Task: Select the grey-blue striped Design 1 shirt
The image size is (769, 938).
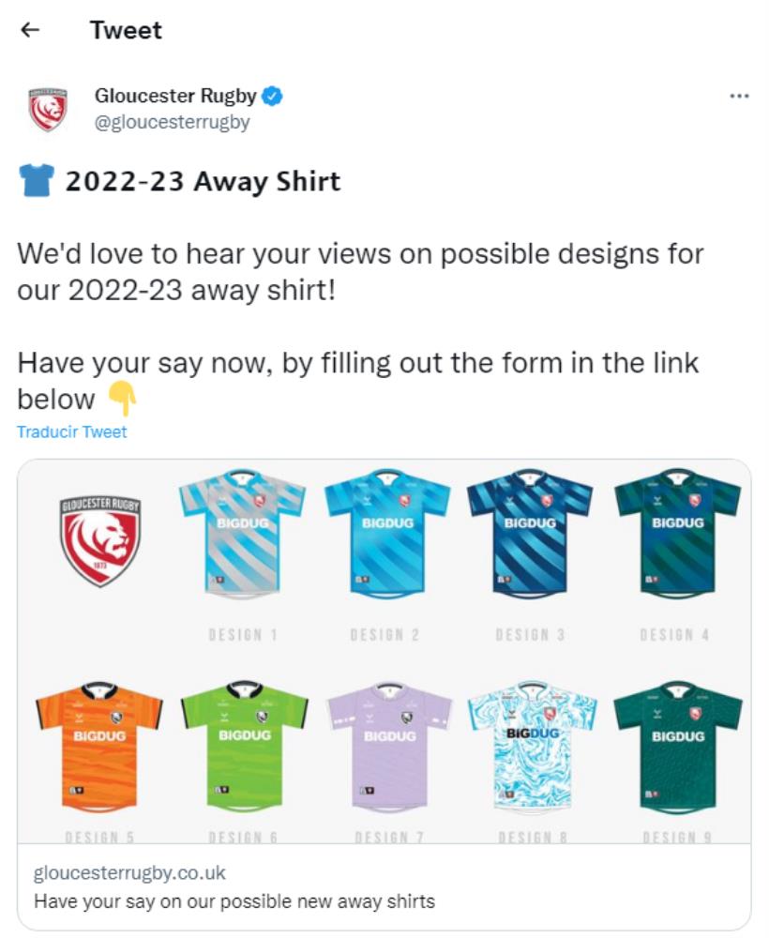Action: pyautogui.click(x=242, y=531)
